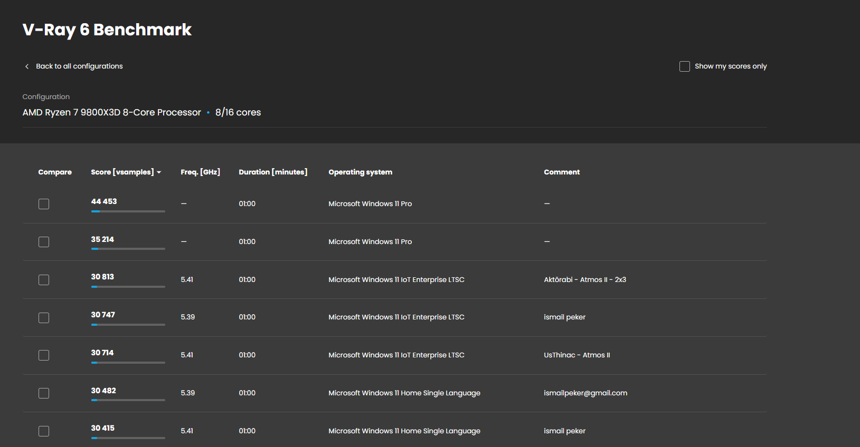Click the score bar under 44 453

tap(128, 211)
